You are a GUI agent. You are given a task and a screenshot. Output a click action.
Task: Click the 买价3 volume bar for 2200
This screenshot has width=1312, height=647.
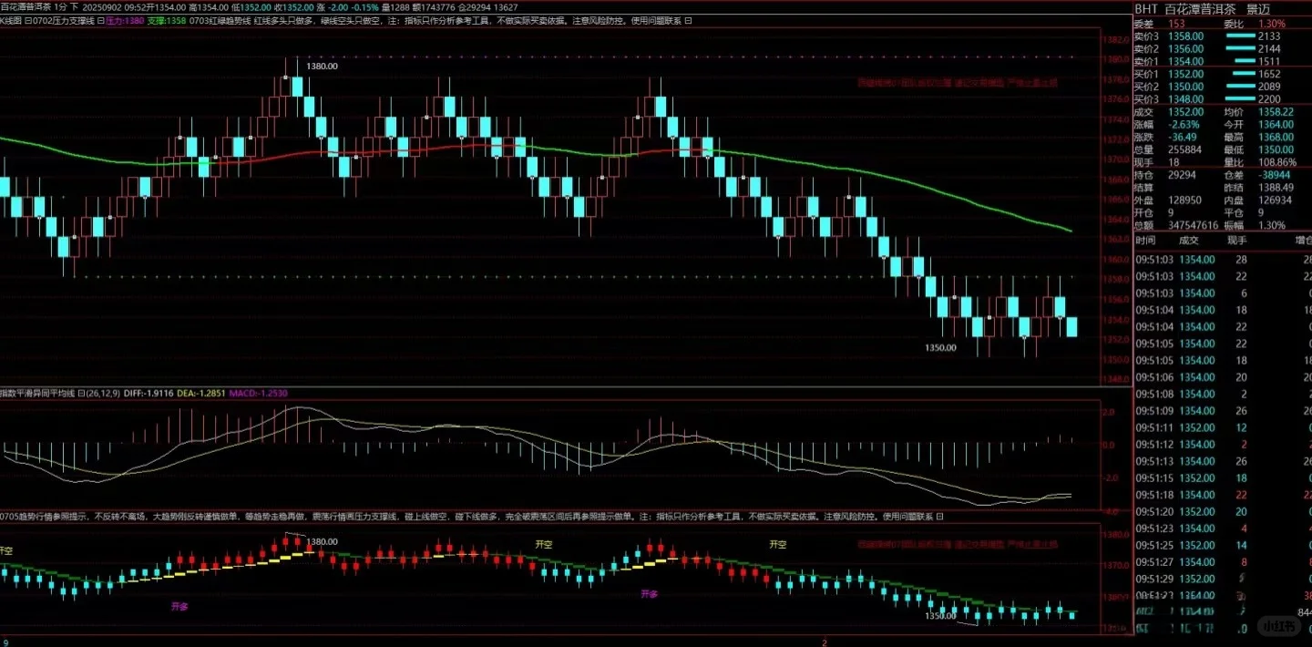(x=1239, y=99)
